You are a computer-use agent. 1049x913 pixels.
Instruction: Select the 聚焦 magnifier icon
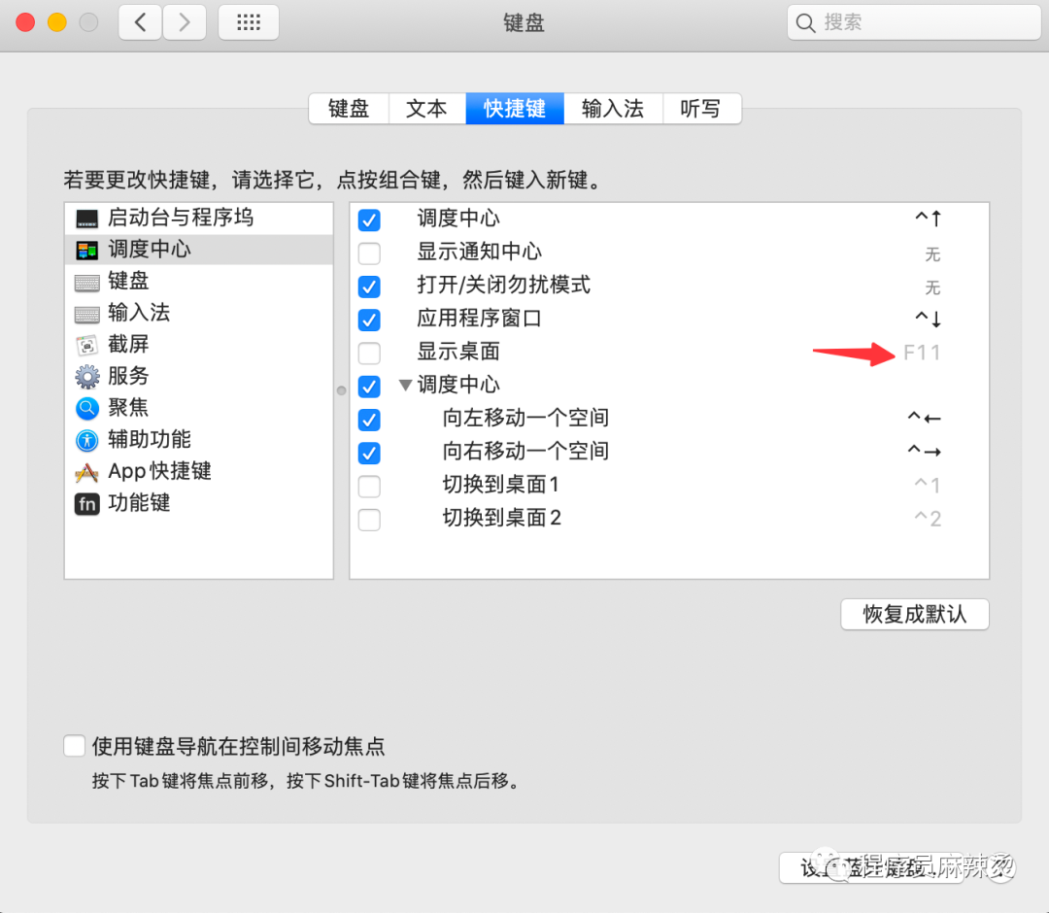[85, 408]
